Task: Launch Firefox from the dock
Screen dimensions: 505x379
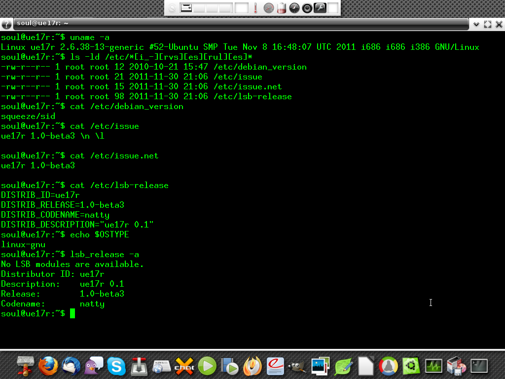Action: [48, 366]
